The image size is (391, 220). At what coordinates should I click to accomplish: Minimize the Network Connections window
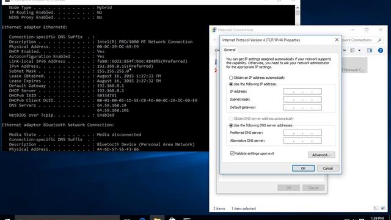point(353,30)
